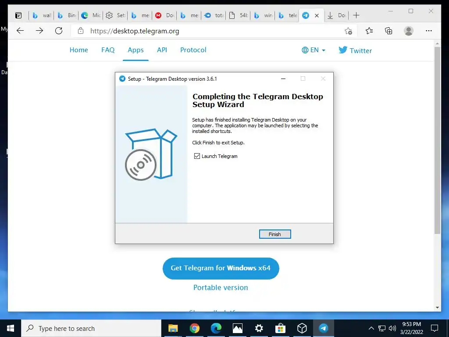Viewport: 449px width, 337px height.
Task: Open the Protocol nav link
Action: pyautogui.click(x=193, y=50)
